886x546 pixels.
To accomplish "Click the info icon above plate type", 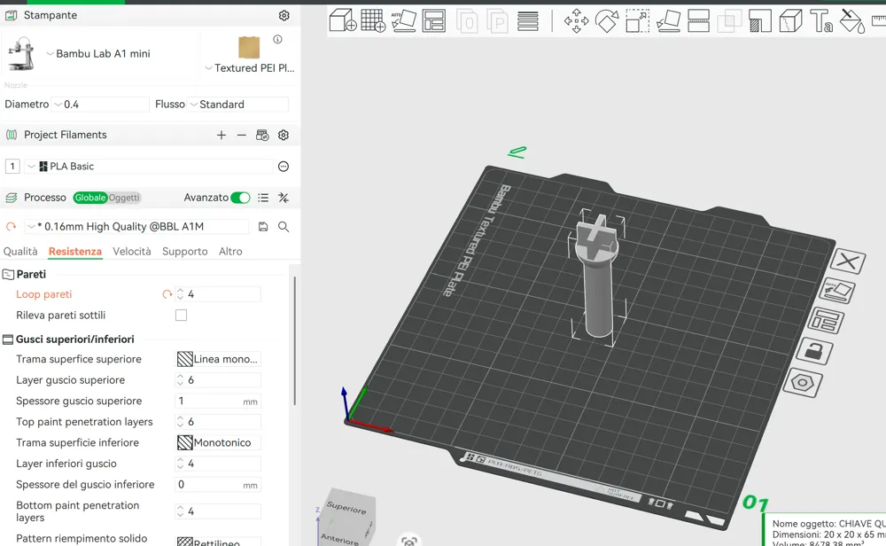I will pos(277,39).
